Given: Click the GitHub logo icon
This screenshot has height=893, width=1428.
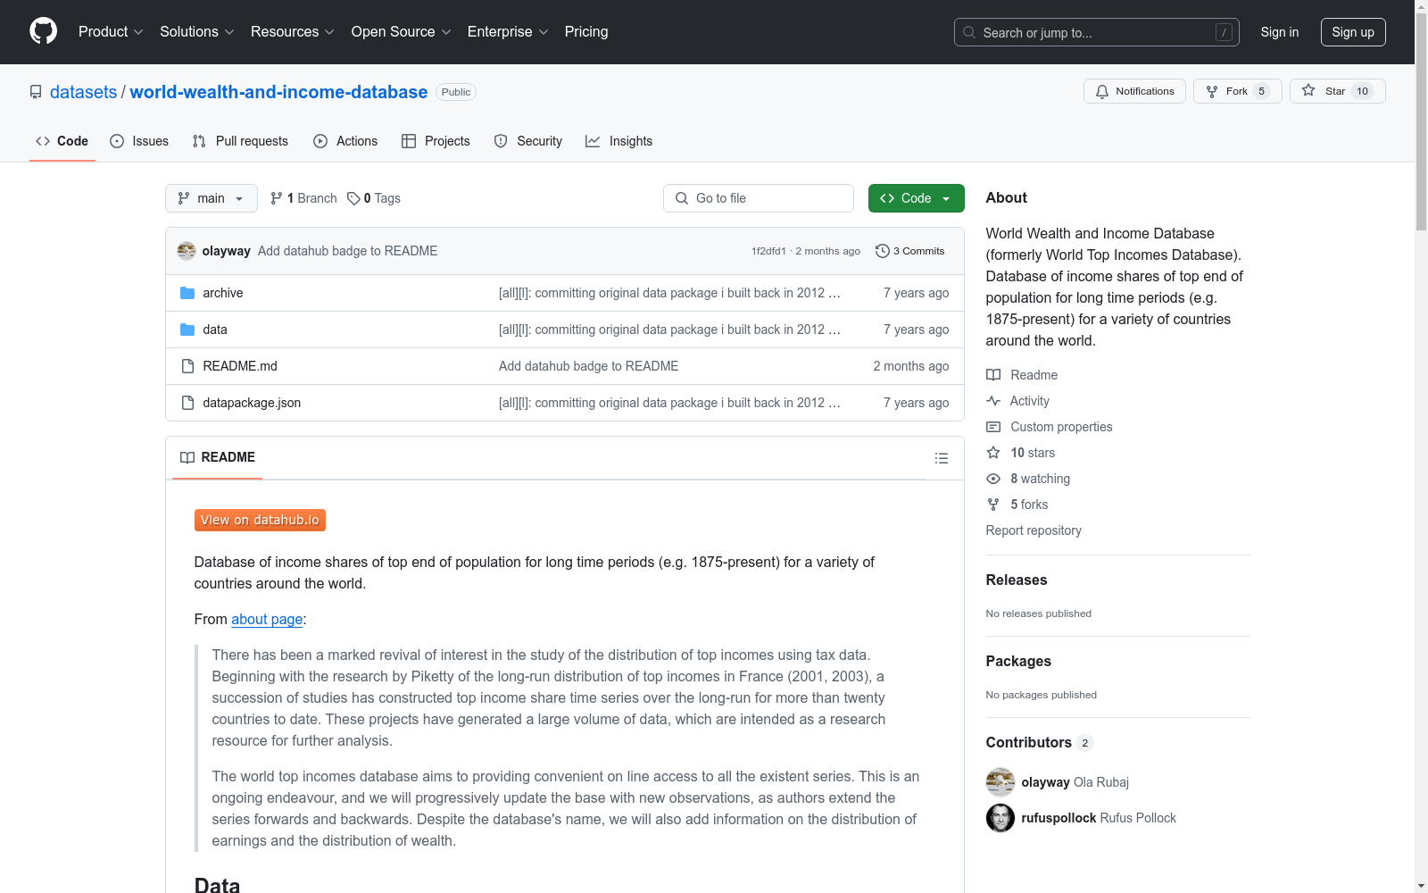Looking at the screenshot, I should tap(43, 31).
